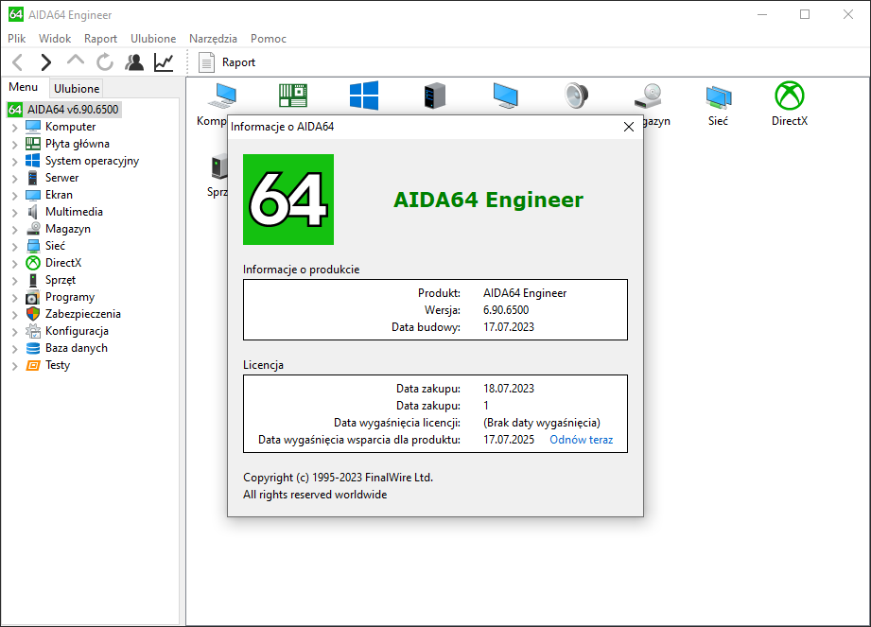Click the Odnów teraz link
This screenshot has height=627, width=871.
point(581,440)
